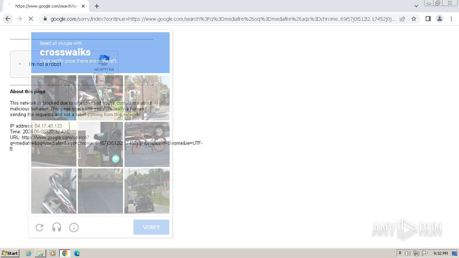The width and height of the screenshot is (459, 258).
Task: Switch to Chrome in taskbar
Action: (x=65, y=253)
